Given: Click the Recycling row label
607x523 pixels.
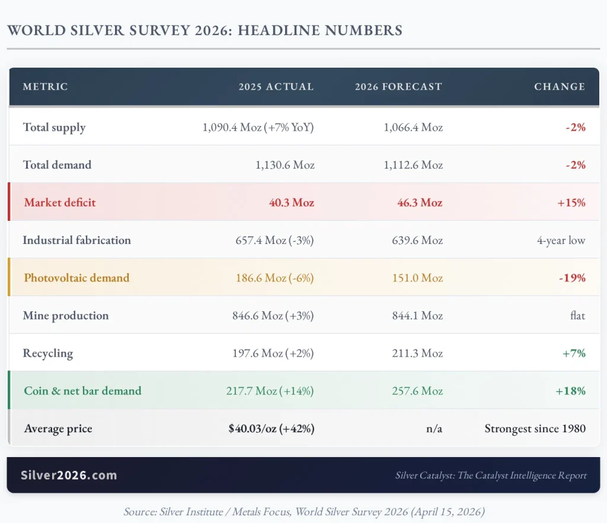Looking at the screenshot, I should 48,353.
